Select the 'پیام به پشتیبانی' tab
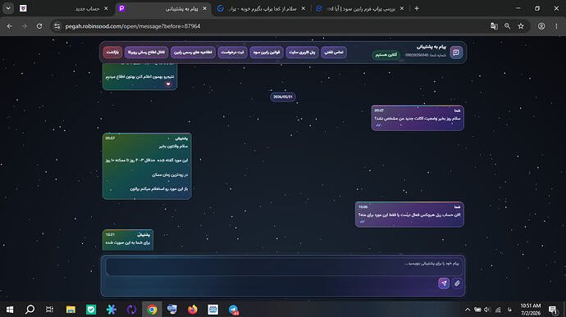The width and height of the screenshot is (566, 317). [162, 8]
